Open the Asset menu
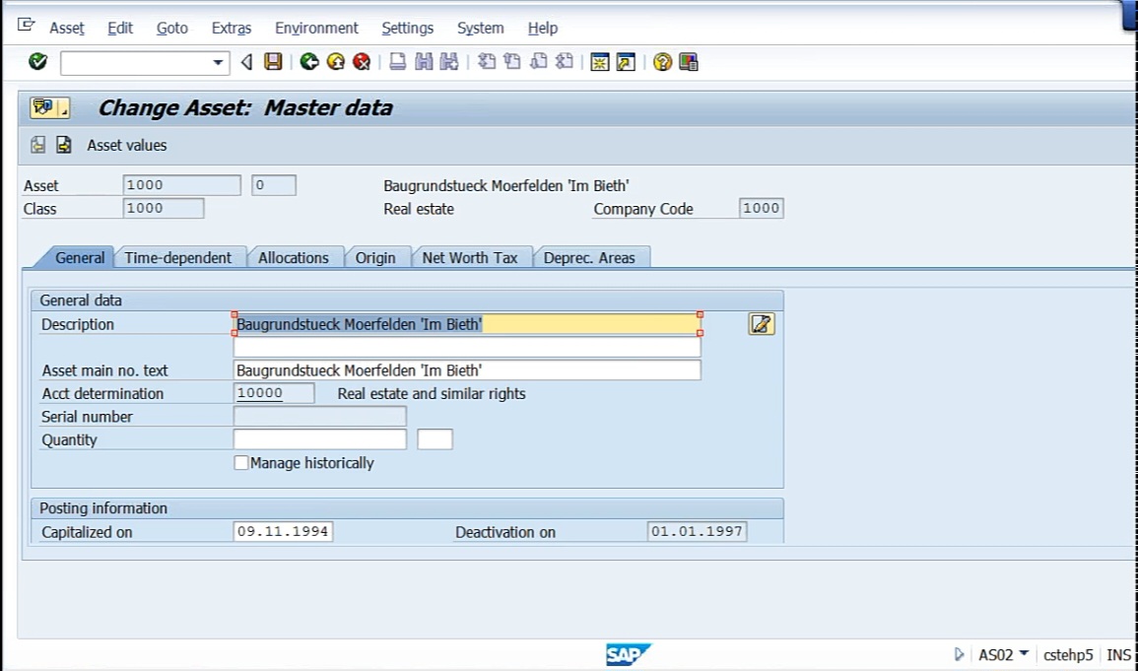Image resolution: width=1138 pixels, height=671 pixels. coord(67,29)
